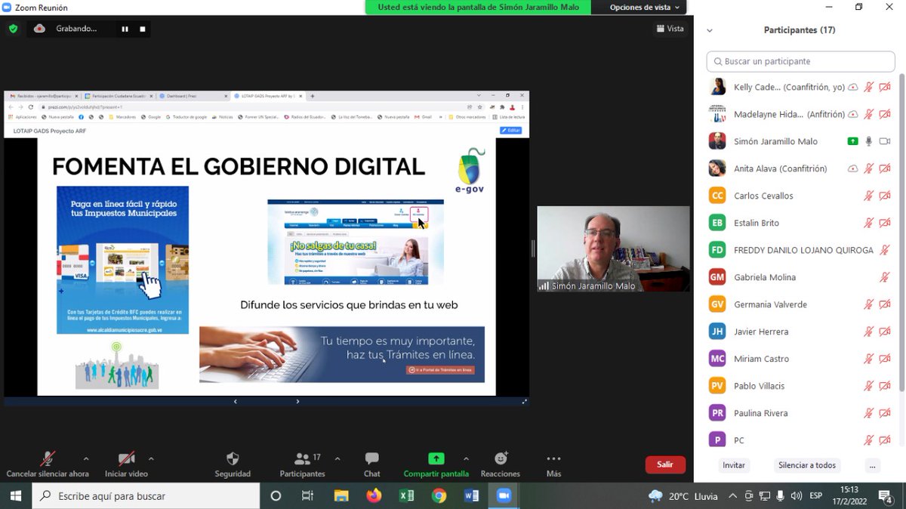
Task: Stop the cloud recording
Action: pyautogui.click(x=142, y=29)
